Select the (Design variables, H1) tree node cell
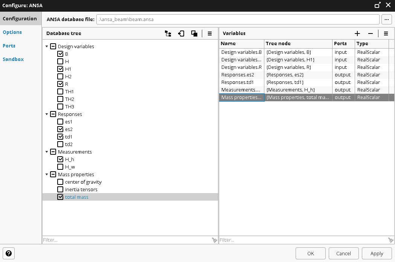The height and width of the screenshot is (262, 395). [298, 60]
